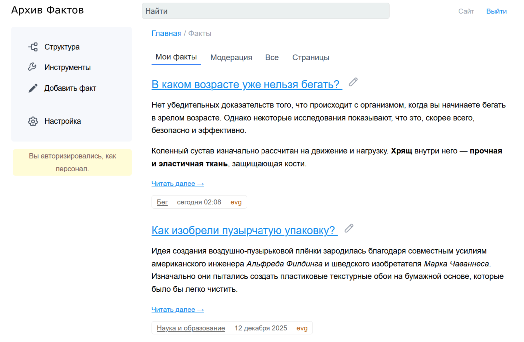Viewport: 524px width, 342px height.
Task: Open the Бег category tag
Action: click(x=162, y=202)
